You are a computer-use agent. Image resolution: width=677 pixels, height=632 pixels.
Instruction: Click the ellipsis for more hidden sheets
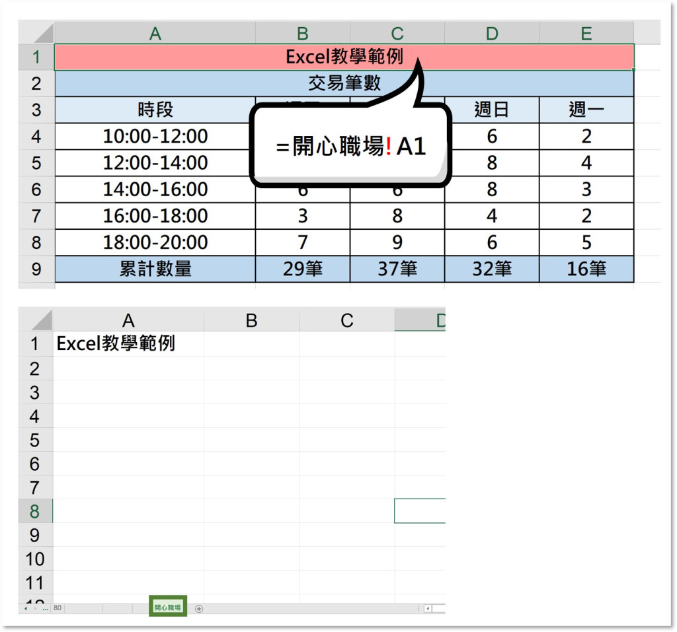pyautogui.click(x=45, y=608)
